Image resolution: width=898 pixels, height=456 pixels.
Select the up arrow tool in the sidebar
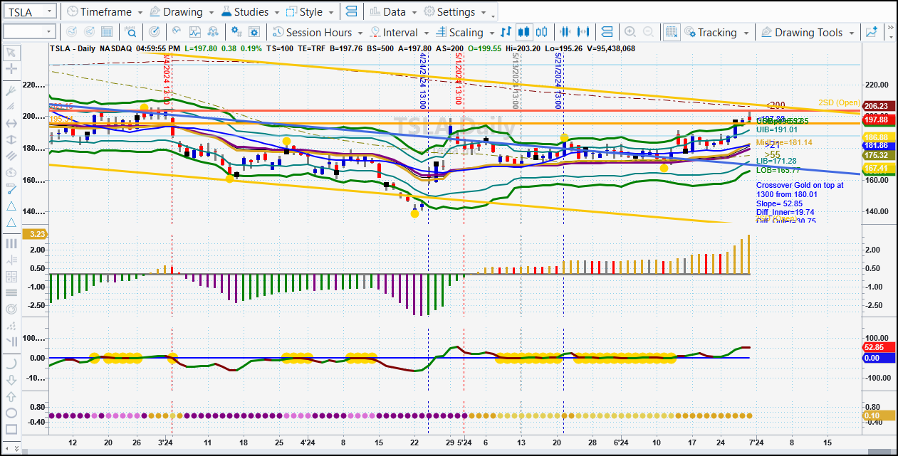coord(11,396)
